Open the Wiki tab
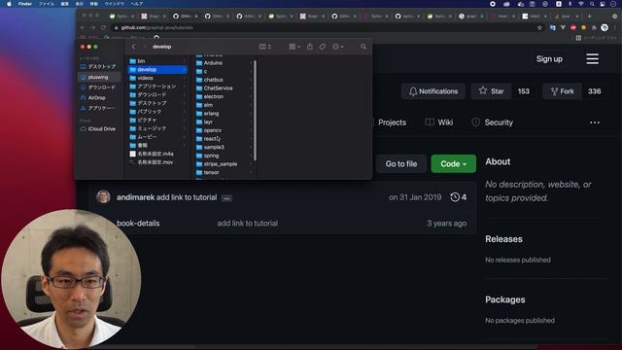 (439, 122)
